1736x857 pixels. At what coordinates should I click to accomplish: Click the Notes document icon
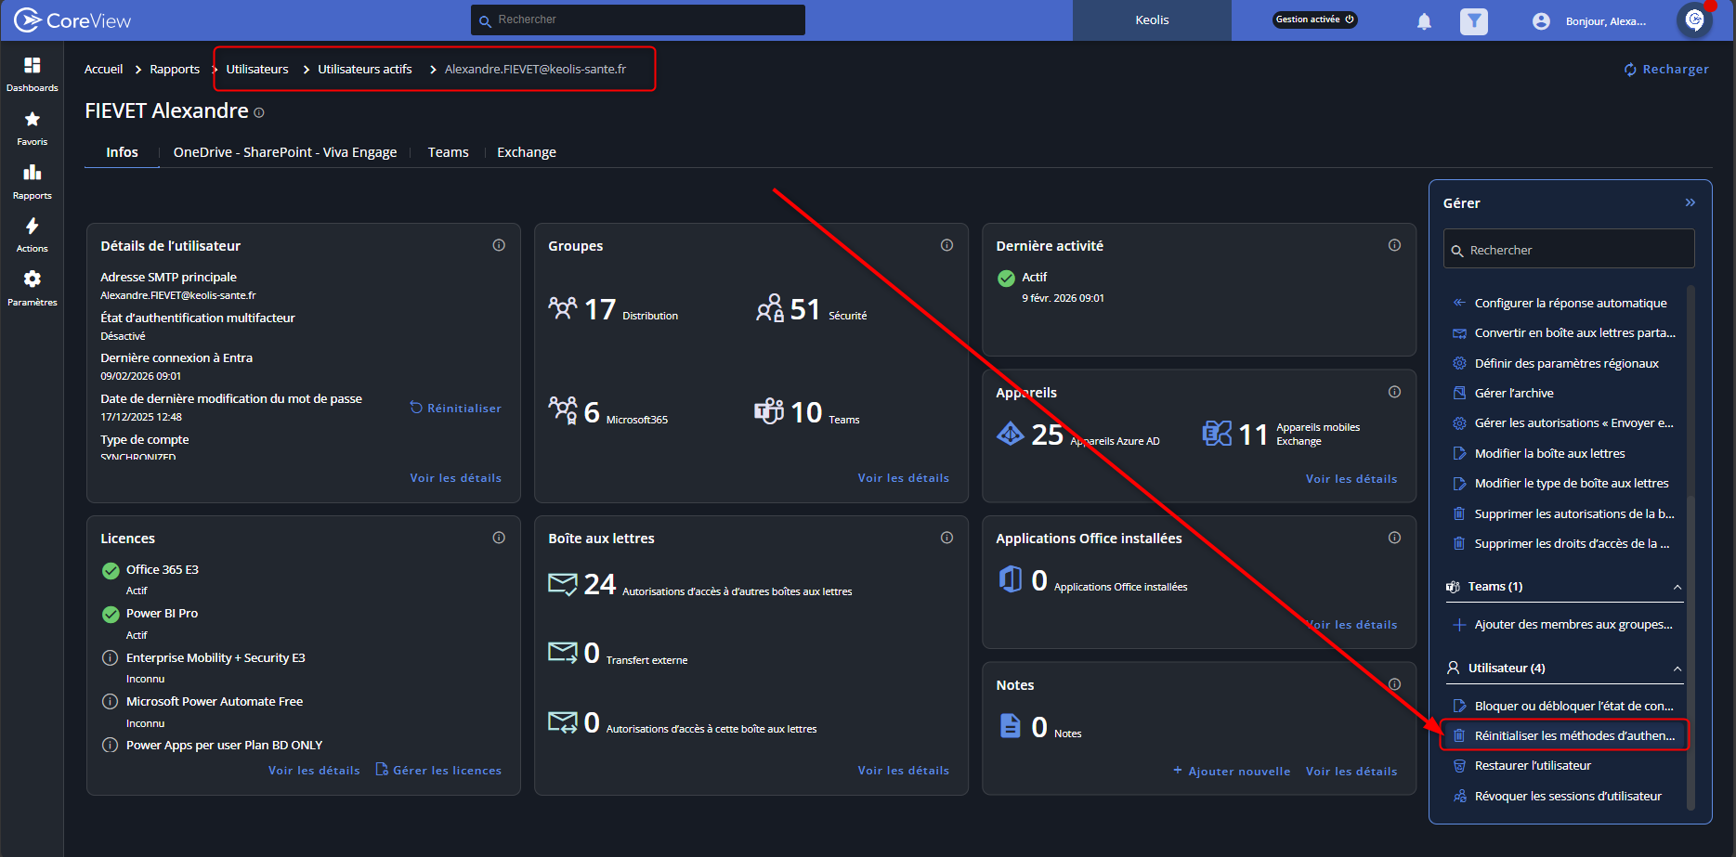tap(1011, 725)
